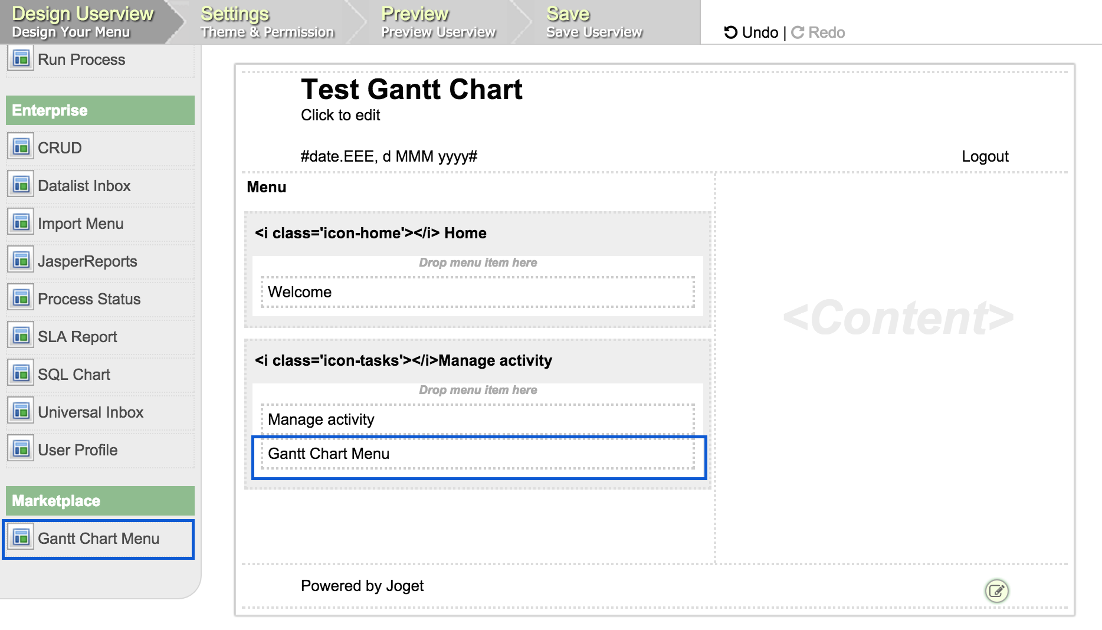
Task: Click the Redo button
Action: 818,32
